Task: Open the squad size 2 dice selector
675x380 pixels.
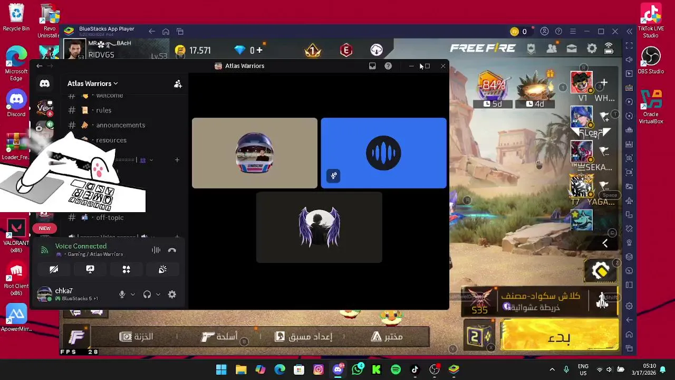Action: pos(479,336)
